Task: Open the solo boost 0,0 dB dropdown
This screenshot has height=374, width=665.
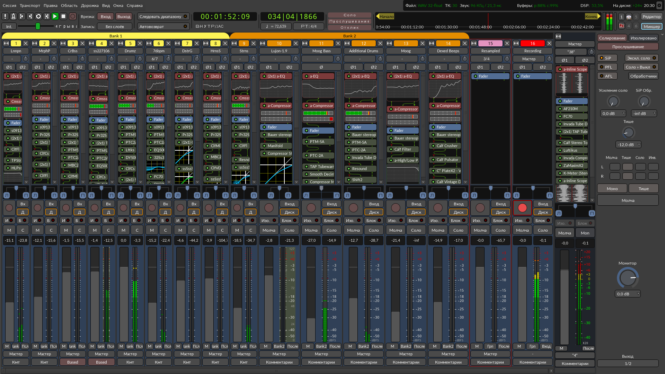Action: (613, 113)
